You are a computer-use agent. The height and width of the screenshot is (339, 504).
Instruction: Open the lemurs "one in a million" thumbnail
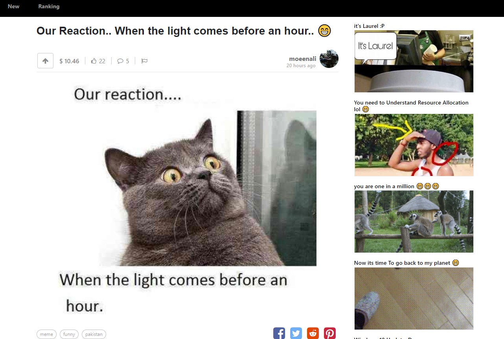click(414, 222)
